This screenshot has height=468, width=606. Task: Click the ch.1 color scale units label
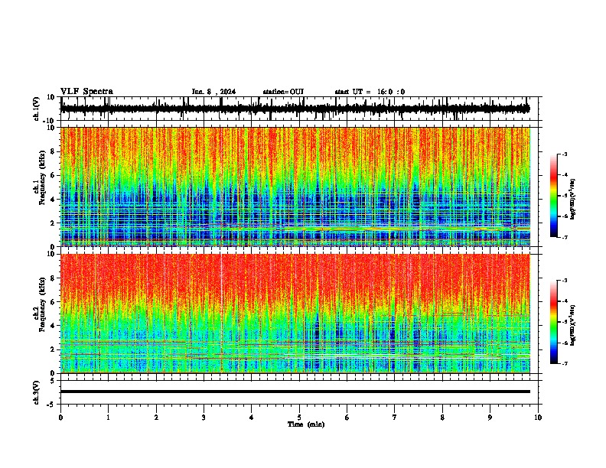pos(573,200)
